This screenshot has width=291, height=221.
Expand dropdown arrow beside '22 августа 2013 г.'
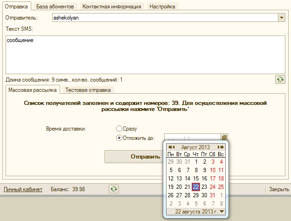[222, 211]
